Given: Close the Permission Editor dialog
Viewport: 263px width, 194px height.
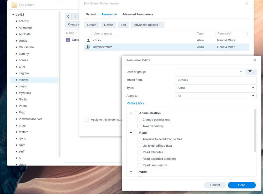Looking at the screenshot, I should [255, 60].
